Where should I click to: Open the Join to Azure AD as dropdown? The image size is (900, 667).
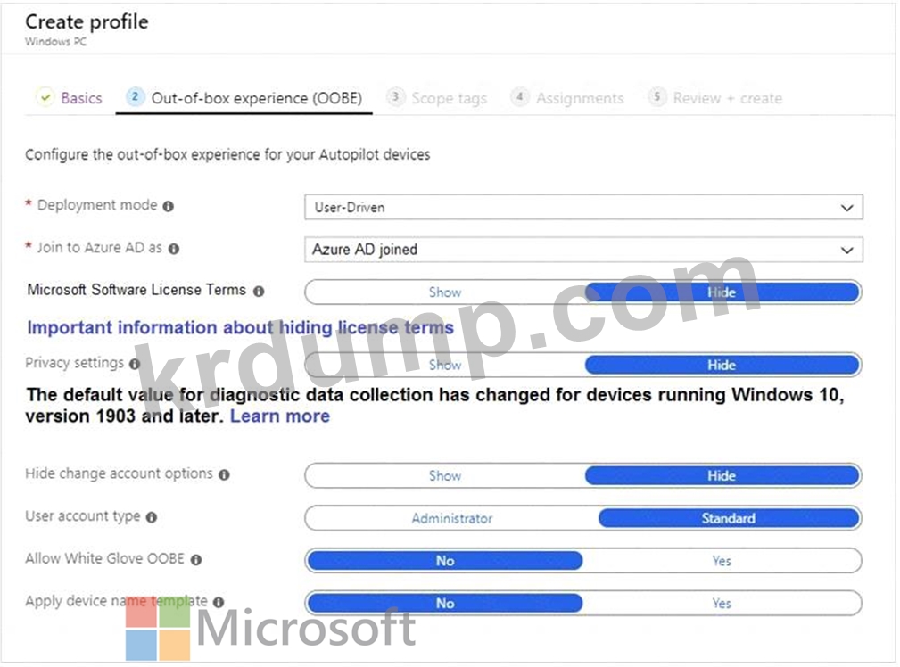[583, 250]
